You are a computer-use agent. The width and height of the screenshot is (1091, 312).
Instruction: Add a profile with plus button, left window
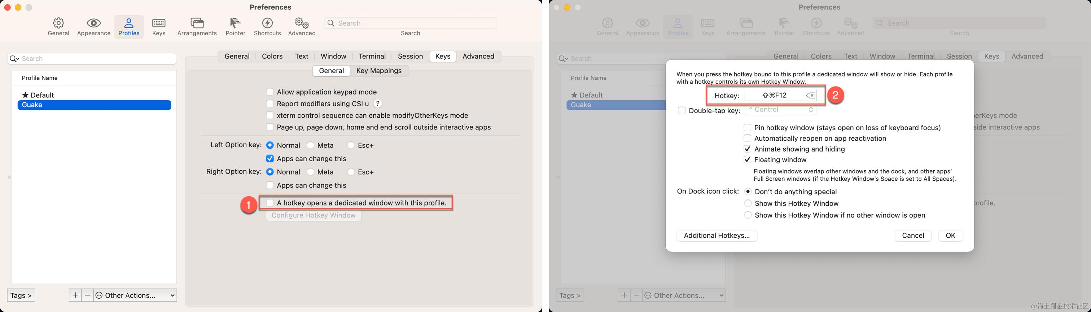click(x=75, y=295)
